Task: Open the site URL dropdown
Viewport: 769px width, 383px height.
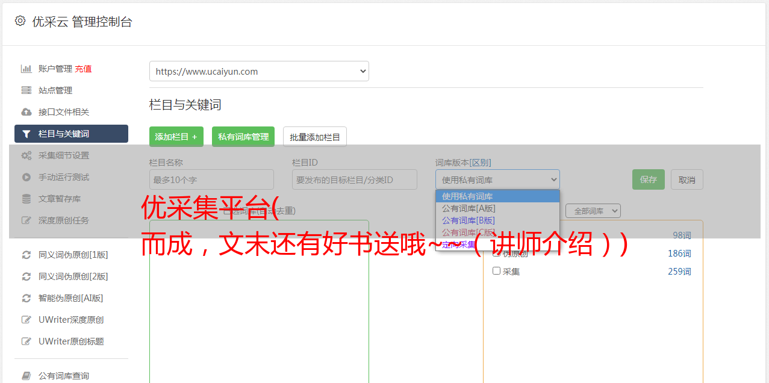Action: click(259, 71)
